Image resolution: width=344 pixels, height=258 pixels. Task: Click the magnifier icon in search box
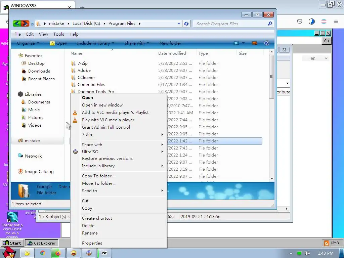pyautogui.click(x=270, y=24)
